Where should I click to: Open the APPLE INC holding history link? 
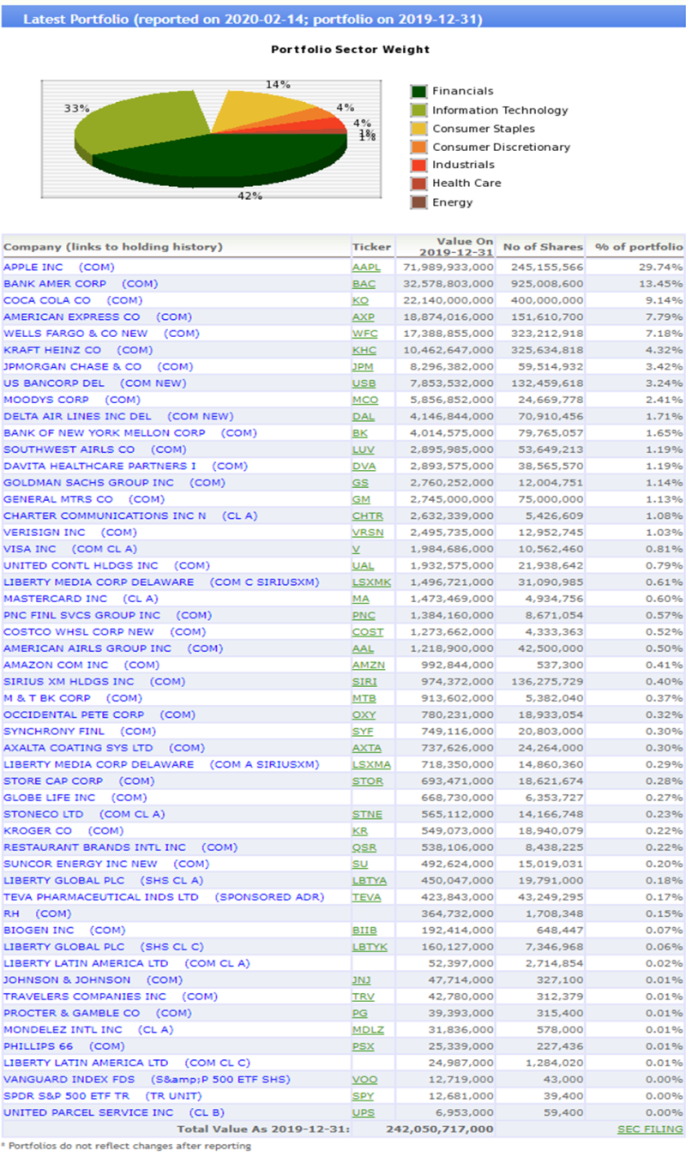(x=59, y=267)
